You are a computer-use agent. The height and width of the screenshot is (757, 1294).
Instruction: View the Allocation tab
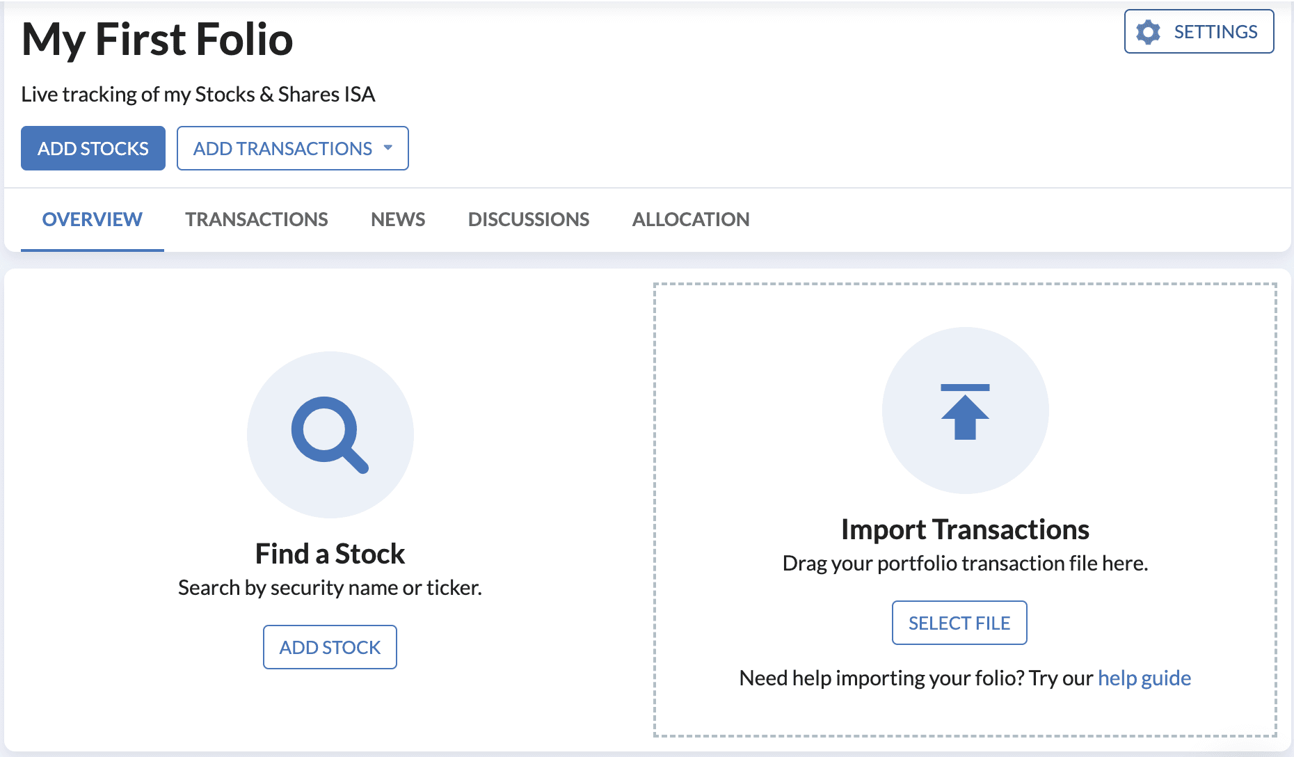[690, 219]
